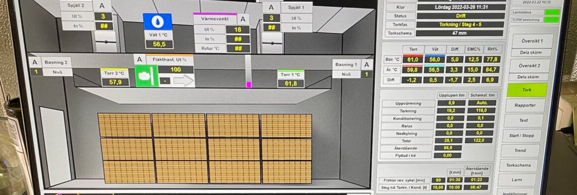Click the Bör EMC% value 12,5
This screenshot has width=577, height=195.
tap(474, 59)
